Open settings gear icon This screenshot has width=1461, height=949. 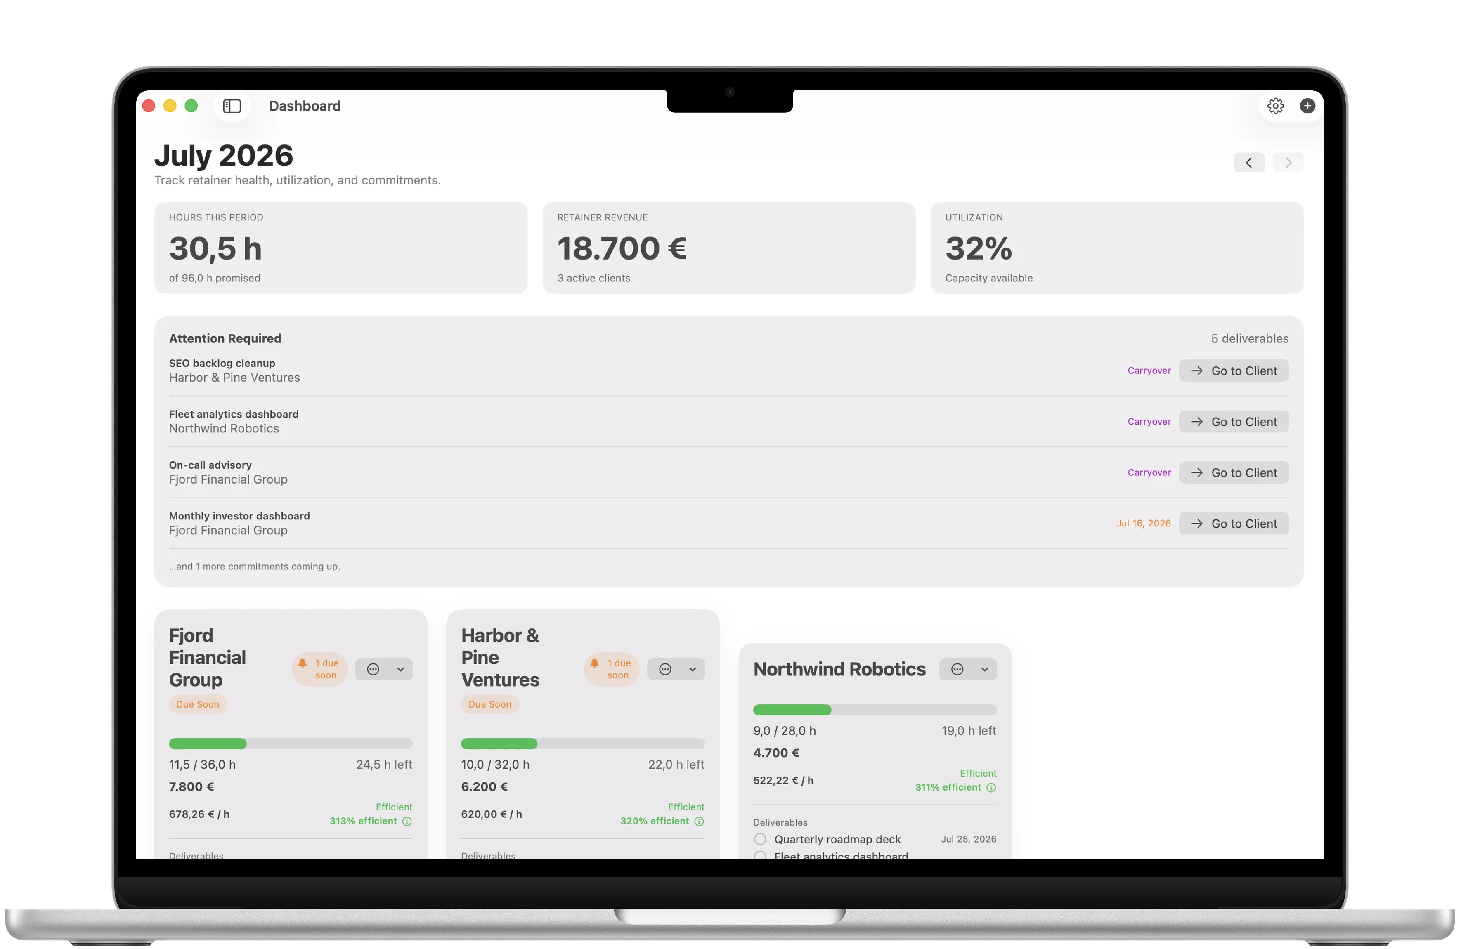(1275, 106)
